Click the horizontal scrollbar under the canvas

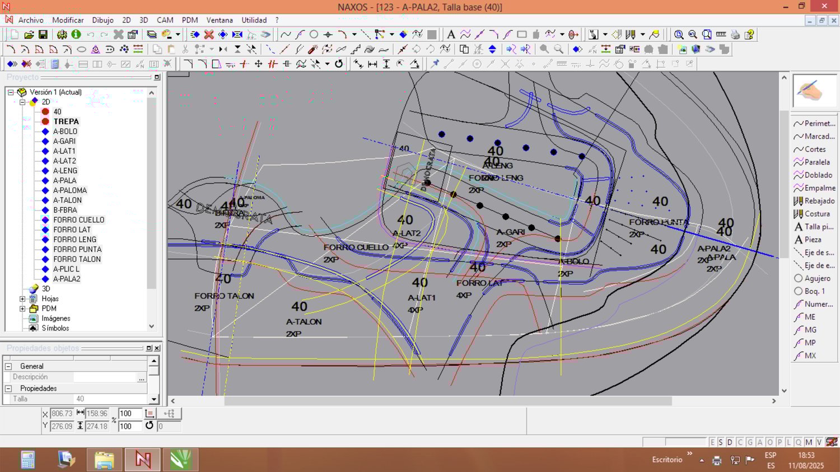[447, 401]
